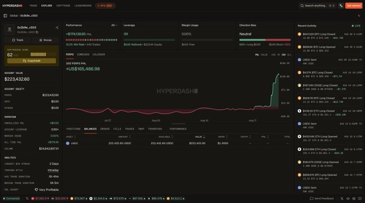Click the Hyperdash logo
The width and height of the screenshot is (365, 203).
tap(12, 5)
